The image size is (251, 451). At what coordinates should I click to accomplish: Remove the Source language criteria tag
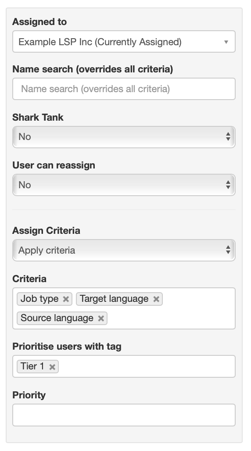coord(101,319)
